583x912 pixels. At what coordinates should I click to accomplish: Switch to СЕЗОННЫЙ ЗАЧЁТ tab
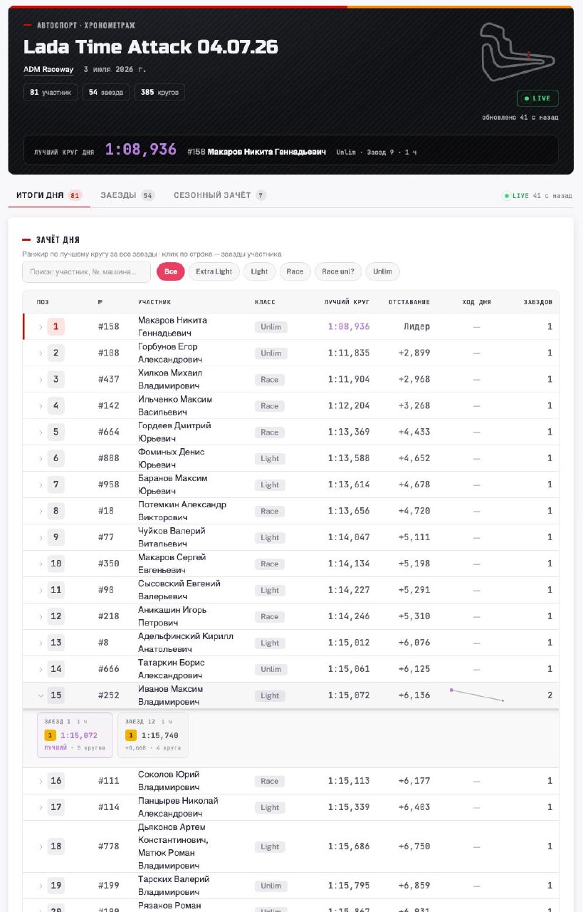(x=220, y=195)
